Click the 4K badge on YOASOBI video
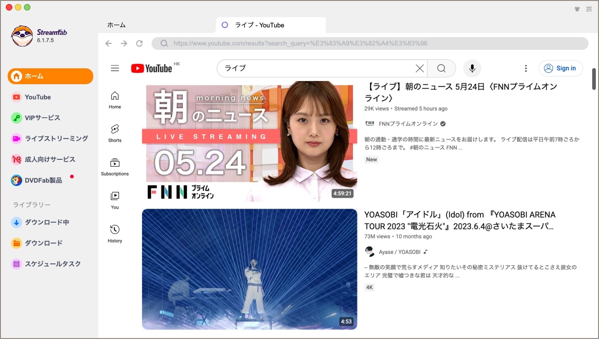Screen dimensions: 599x339 pos(370,287)
